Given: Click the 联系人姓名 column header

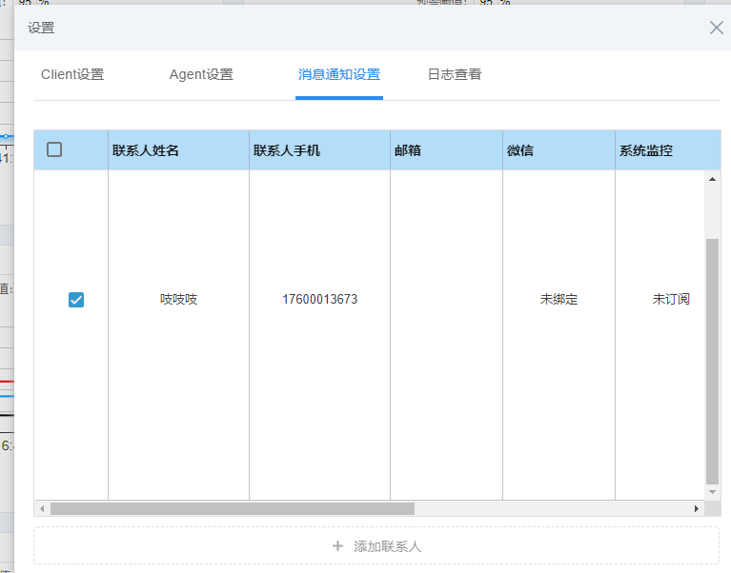Looking at the screenshot, I should [146, 150].
